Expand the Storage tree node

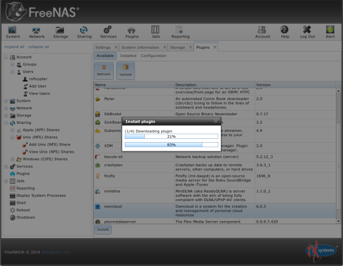tap(6, 115)
